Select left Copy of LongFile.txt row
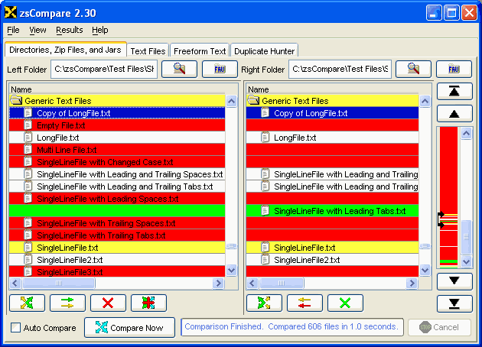The image size is (482, 347). coord(117,113)
